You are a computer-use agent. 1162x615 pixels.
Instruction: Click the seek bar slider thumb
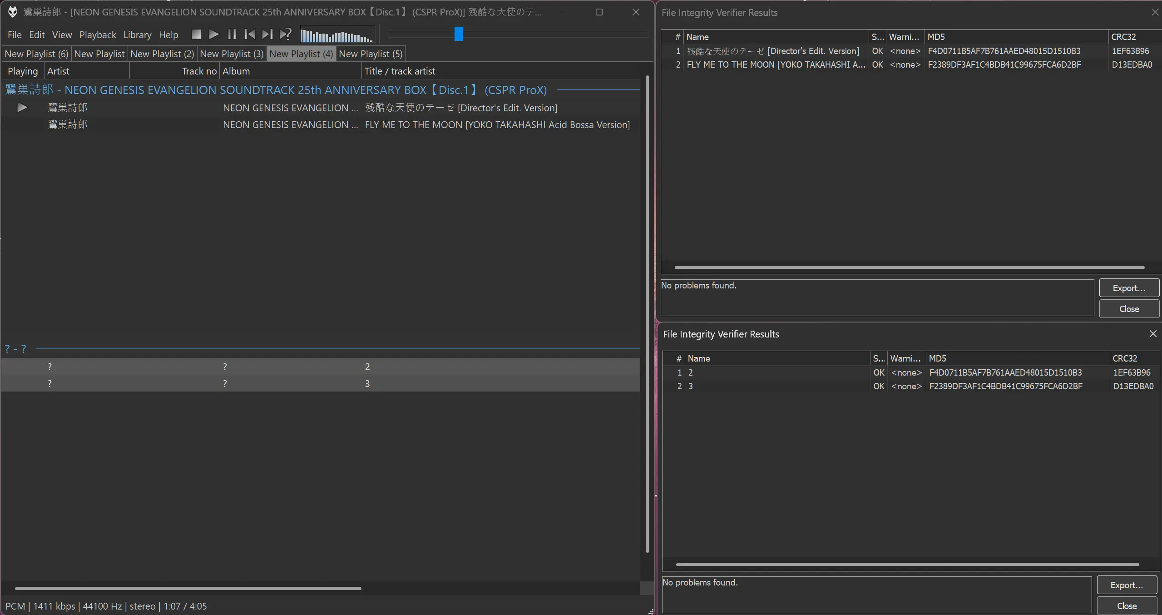click(x=459, y=34)
